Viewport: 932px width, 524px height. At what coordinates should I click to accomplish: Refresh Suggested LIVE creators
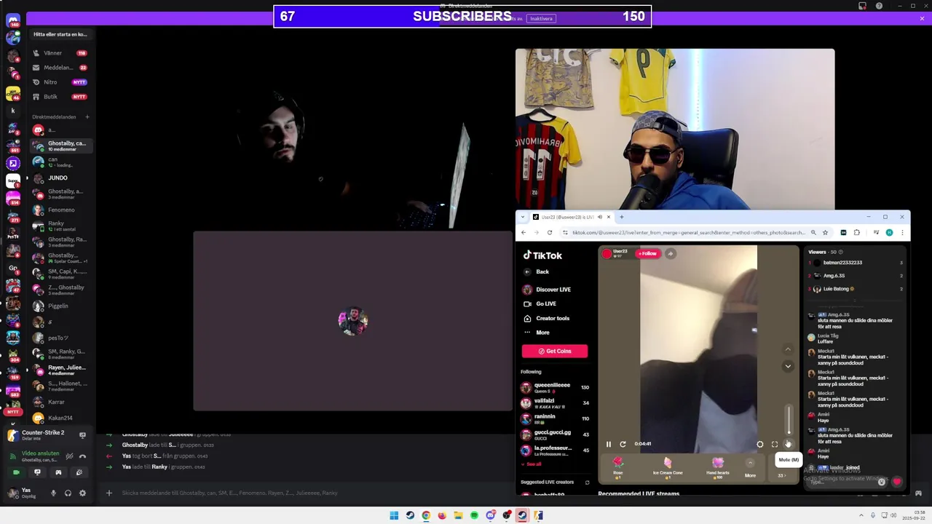(587, 482)
